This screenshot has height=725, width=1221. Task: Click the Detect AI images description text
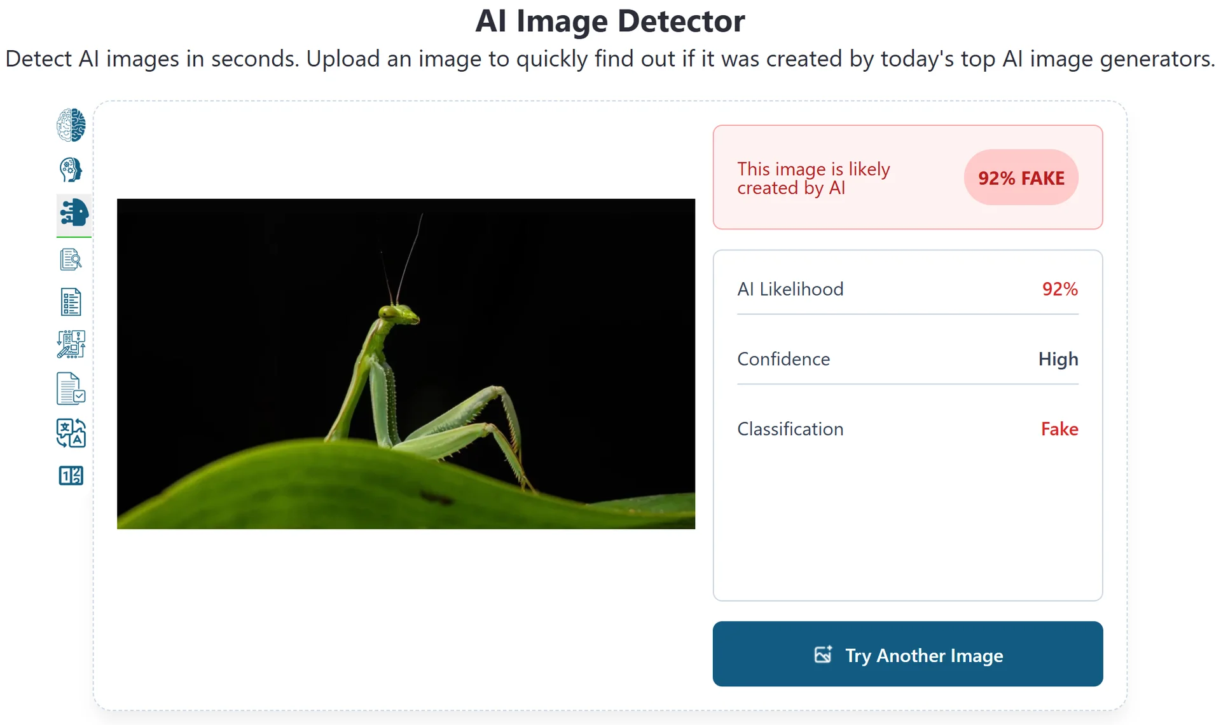[x=610, y=58]
